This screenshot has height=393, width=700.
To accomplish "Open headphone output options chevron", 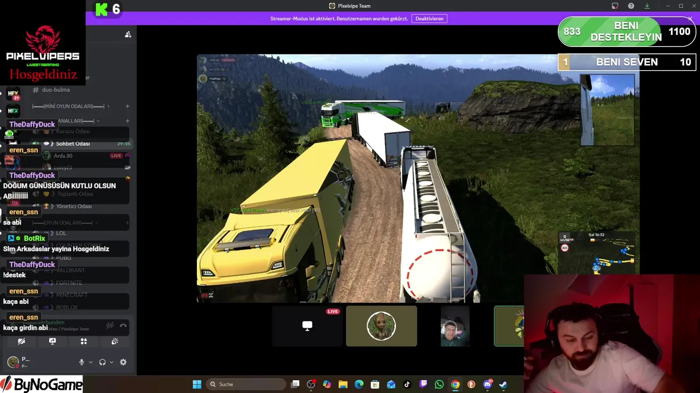I will tap(112, 362).
